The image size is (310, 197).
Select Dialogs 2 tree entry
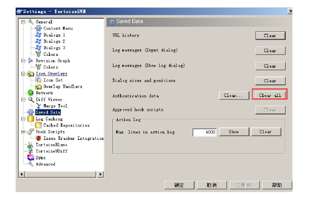click(x=54, y=41)
